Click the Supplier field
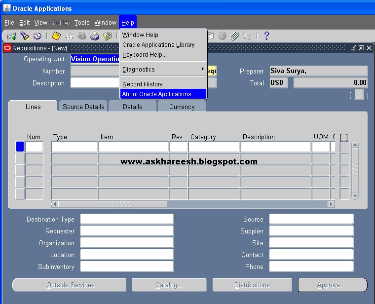The image size is (375, 304). pos(311,231)
